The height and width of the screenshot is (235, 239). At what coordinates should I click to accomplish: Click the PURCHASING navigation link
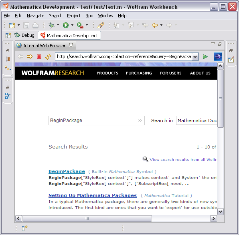pyautogui.click(x=139, y=73)
